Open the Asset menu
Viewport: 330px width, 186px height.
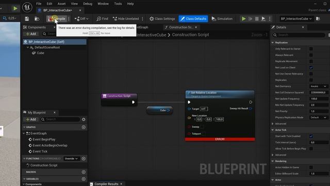click(61, 4)
